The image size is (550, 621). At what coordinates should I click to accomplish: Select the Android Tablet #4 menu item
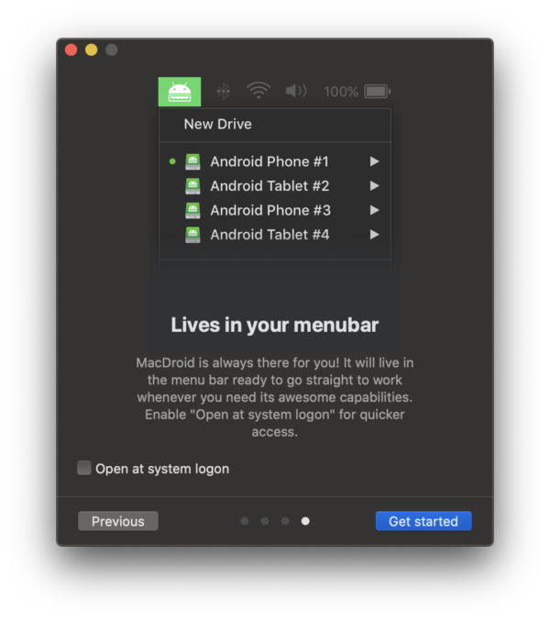click(275, 235)
